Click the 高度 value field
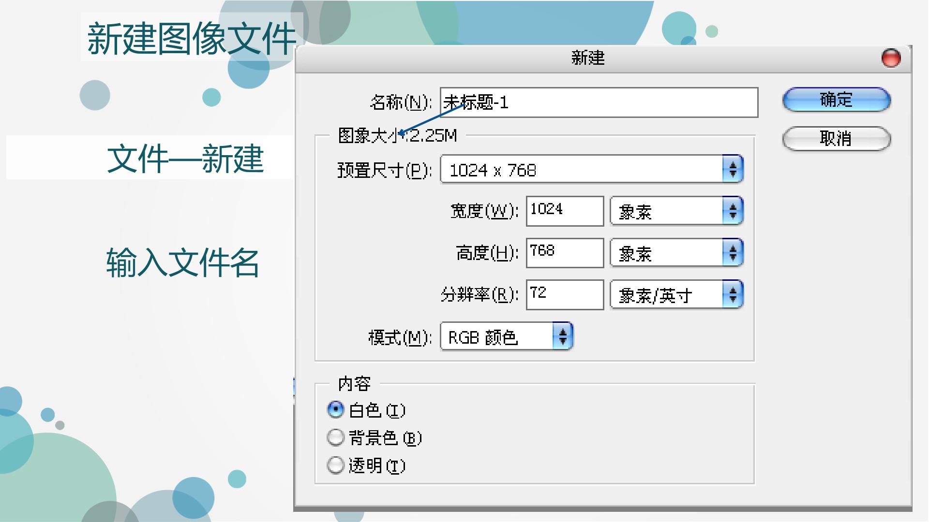 (565, 253)
